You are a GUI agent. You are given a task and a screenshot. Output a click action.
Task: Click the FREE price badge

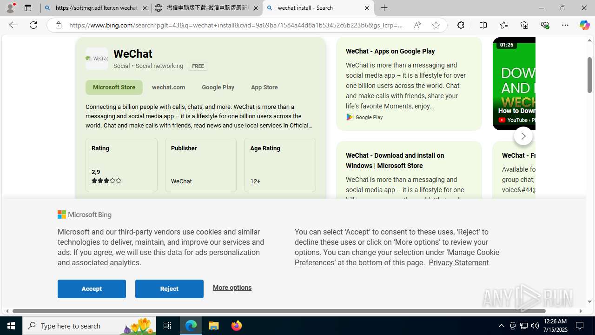pyautogui.click(x=198, y=66)
